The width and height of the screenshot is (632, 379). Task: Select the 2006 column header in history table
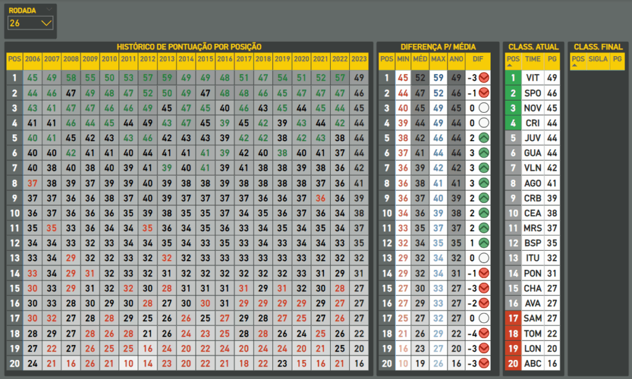pos(33,59)
